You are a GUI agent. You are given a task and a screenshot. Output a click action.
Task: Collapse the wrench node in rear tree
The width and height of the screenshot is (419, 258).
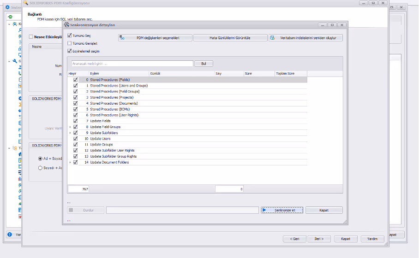(x=9, y=61)
